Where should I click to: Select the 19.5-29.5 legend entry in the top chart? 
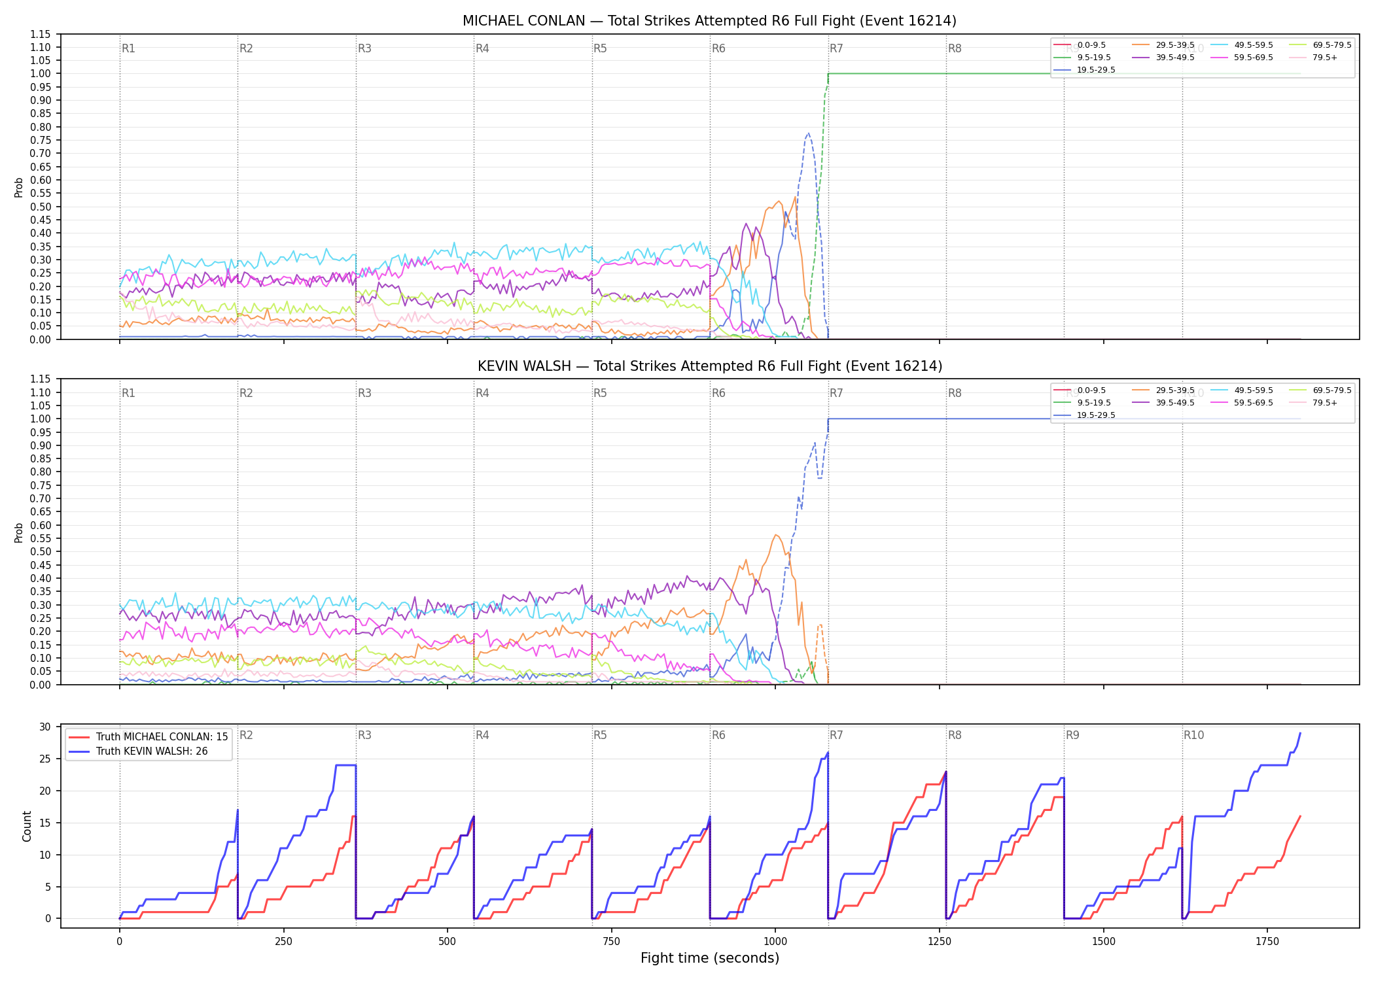click(x=1084, y=70)
